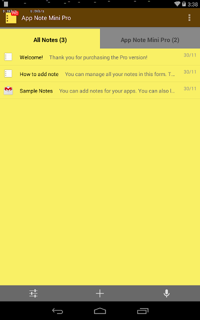Tap the Android home navigation button
200x320 pixels.
[100, 311]
